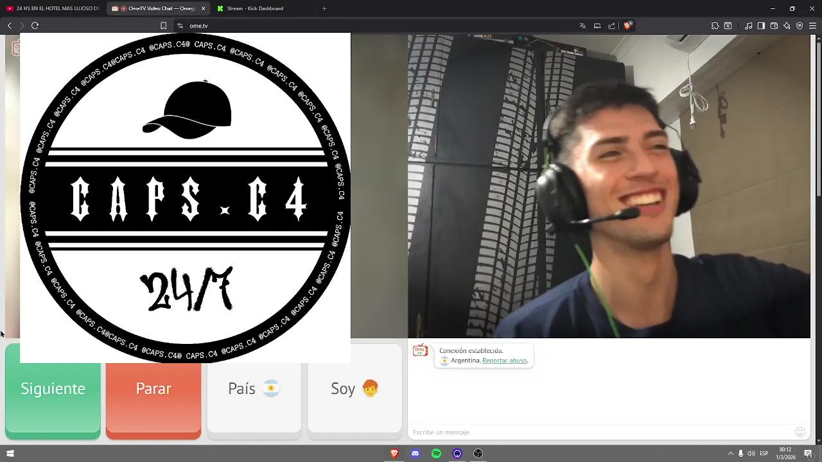Open OBS Studio from the taskbar
The height and width of the screenshot is (462, 822).
point(478,454)
